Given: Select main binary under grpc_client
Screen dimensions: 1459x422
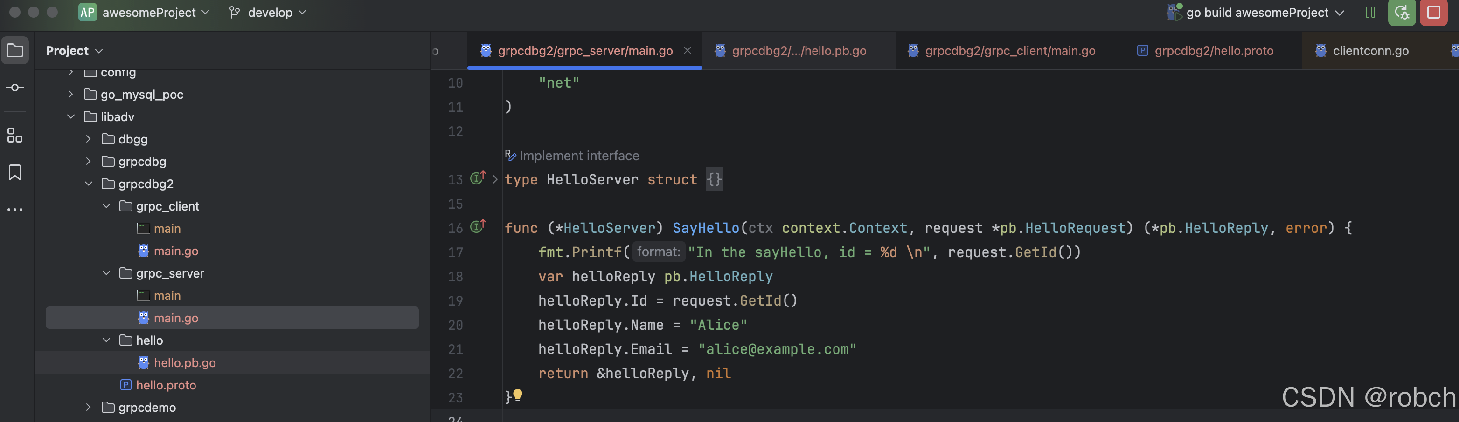Looking at the screenshot, I should pyautogui.click(x=167, y=229).
